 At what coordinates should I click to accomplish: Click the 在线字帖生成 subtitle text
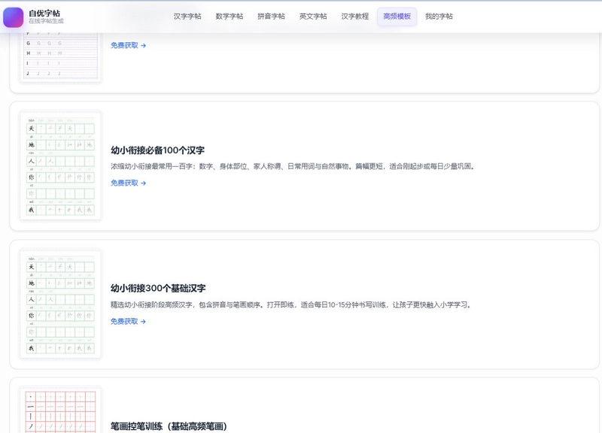tap(46, 21)
